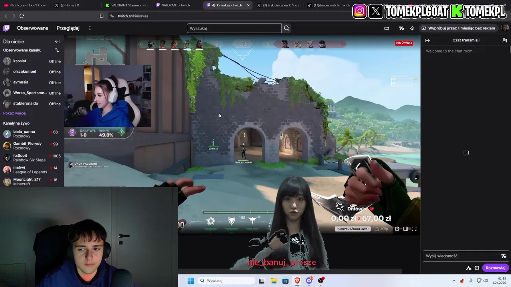The height and width of the screenshot is (287, 511).
Task: Bookmark this page icon
Action: pyautogui.click(x=101, y=16)
